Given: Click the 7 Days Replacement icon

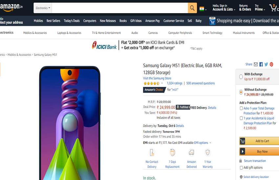Looking at the screenshot, I should pyautogui.click(x=172, y=153).
